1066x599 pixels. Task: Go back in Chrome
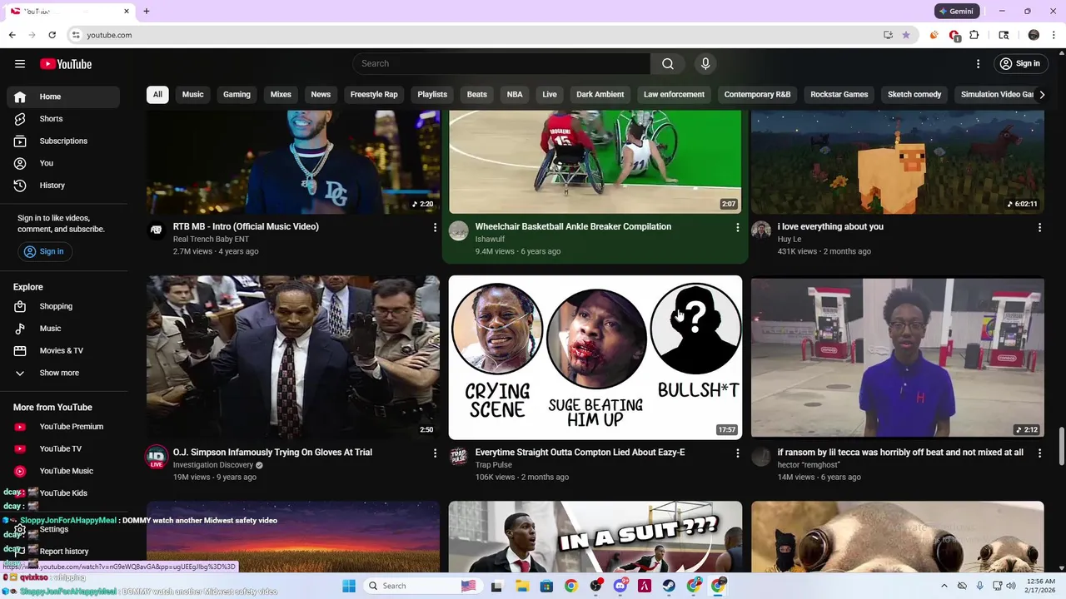pyautogui.click(x=12, y=35)
